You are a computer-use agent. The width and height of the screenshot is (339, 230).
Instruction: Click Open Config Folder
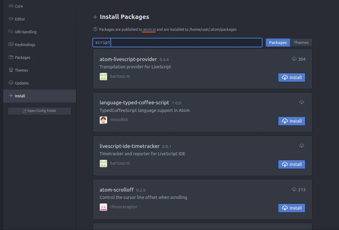pos(39,111)
